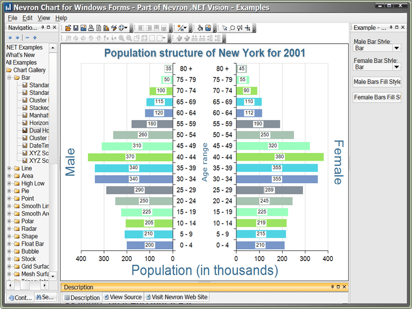
Task: Open the Female Bar Style dropdown
Action: pyautogui.click(x=396, y=66)
